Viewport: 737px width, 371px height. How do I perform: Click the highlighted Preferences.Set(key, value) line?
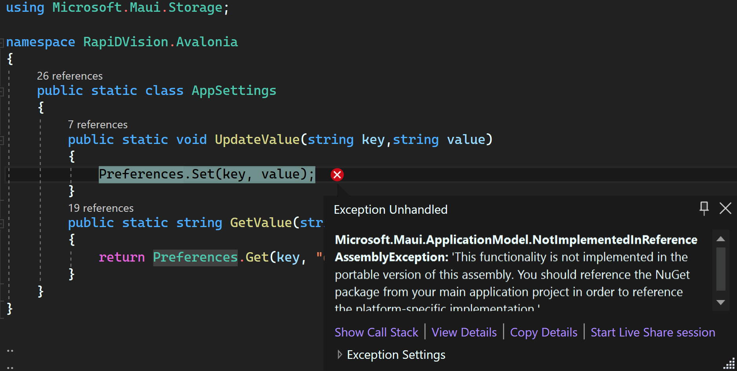click(x=207, y=174)
